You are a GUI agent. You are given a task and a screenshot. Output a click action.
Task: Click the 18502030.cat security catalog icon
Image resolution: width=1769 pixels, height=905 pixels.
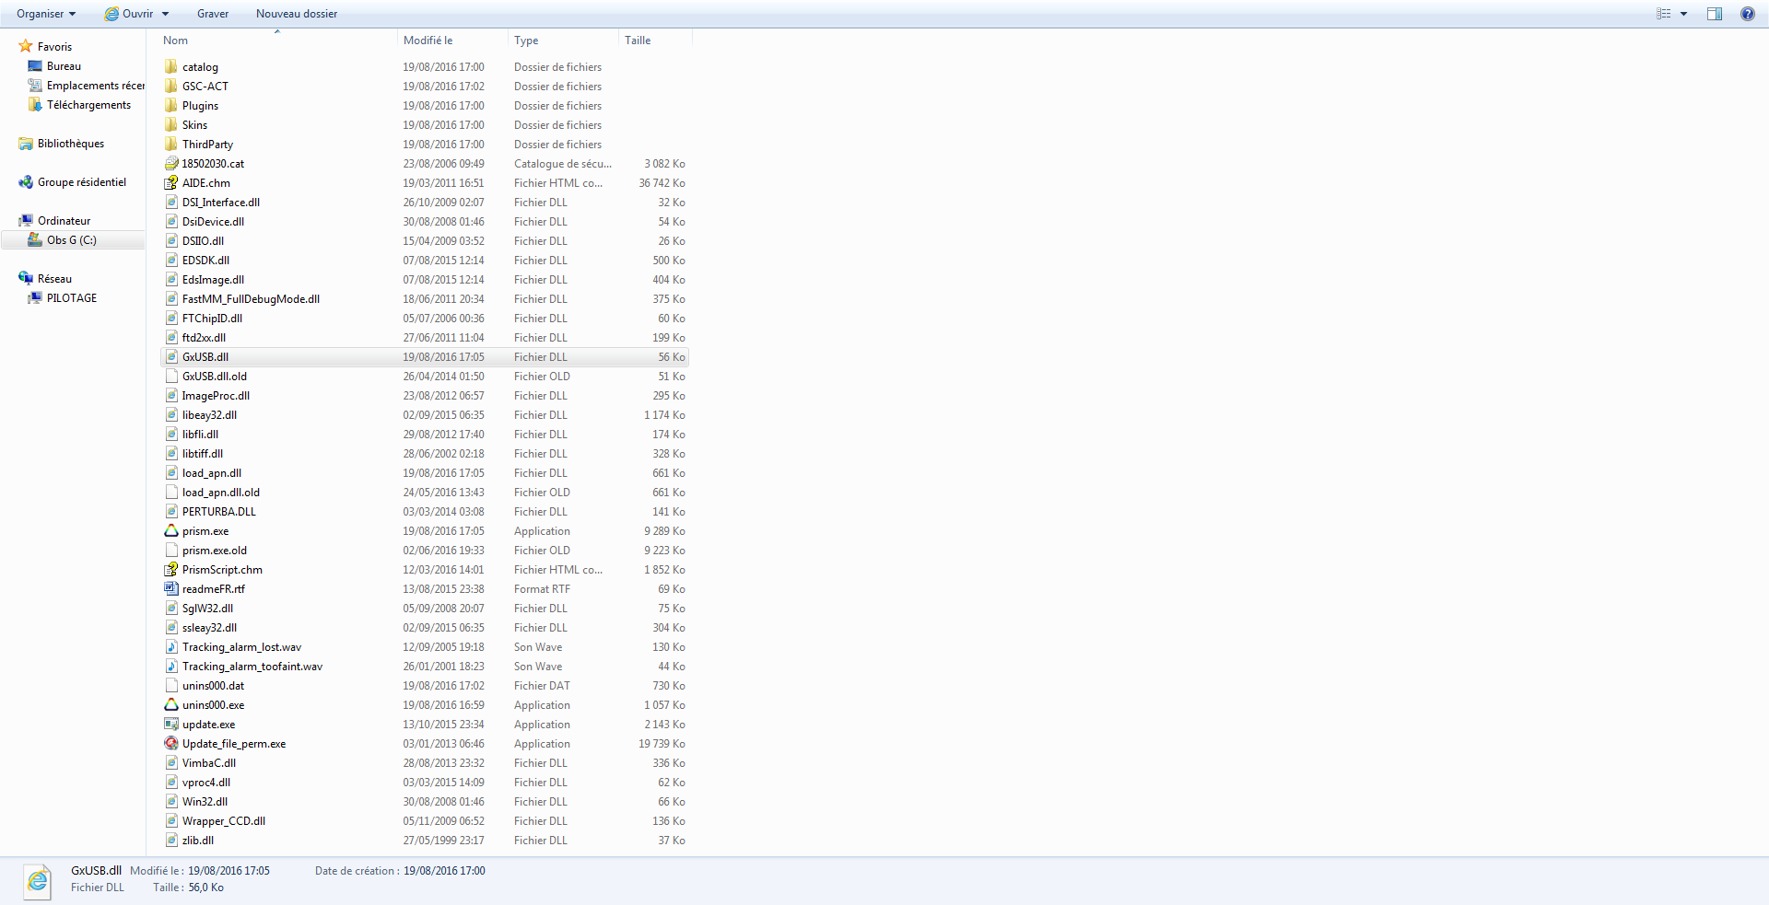click(171, 164)
